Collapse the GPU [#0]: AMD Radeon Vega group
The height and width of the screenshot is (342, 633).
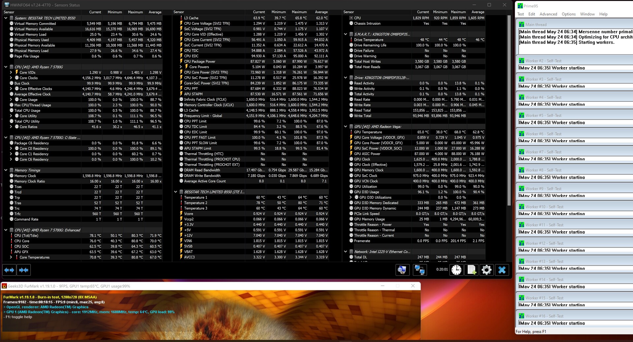346,126
